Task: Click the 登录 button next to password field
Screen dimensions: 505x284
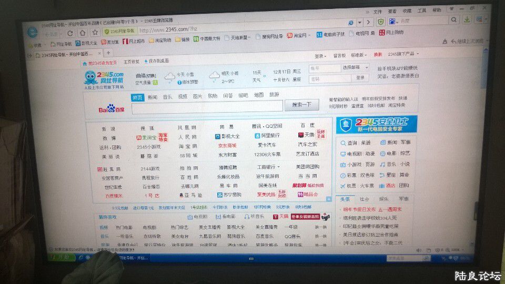Action: click(360, 78)
